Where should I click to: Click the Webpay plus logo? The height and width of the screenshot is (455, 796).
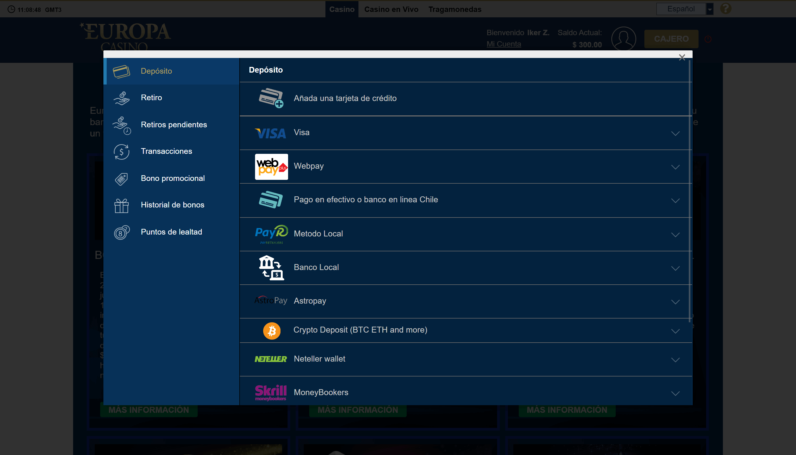coord(271,167)
